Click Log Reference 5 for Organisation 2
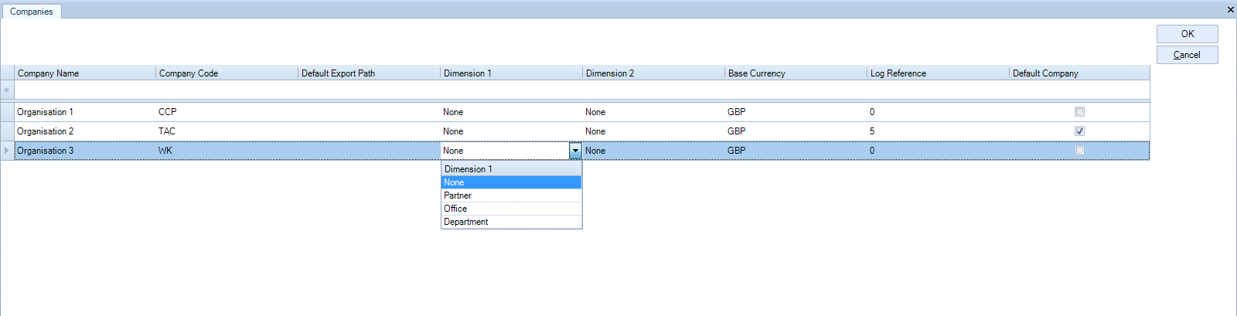The height and width of the screenshot is (316, 1237). [x=939, y=131]
